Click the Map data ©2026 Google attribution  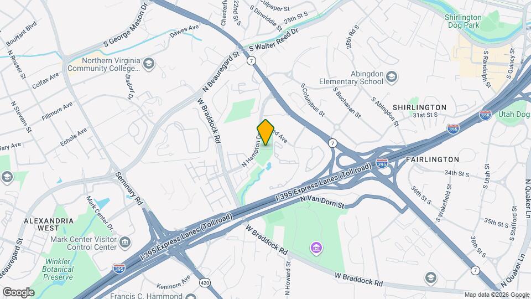tap(497, 295)
